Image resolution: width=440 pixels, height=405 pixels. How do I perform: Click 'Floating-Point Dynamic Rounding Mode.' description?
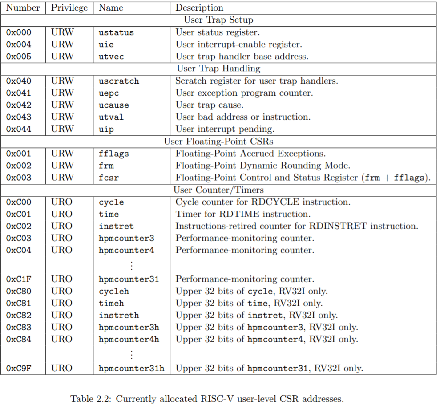pyautogui.click(x=263, y=166)
